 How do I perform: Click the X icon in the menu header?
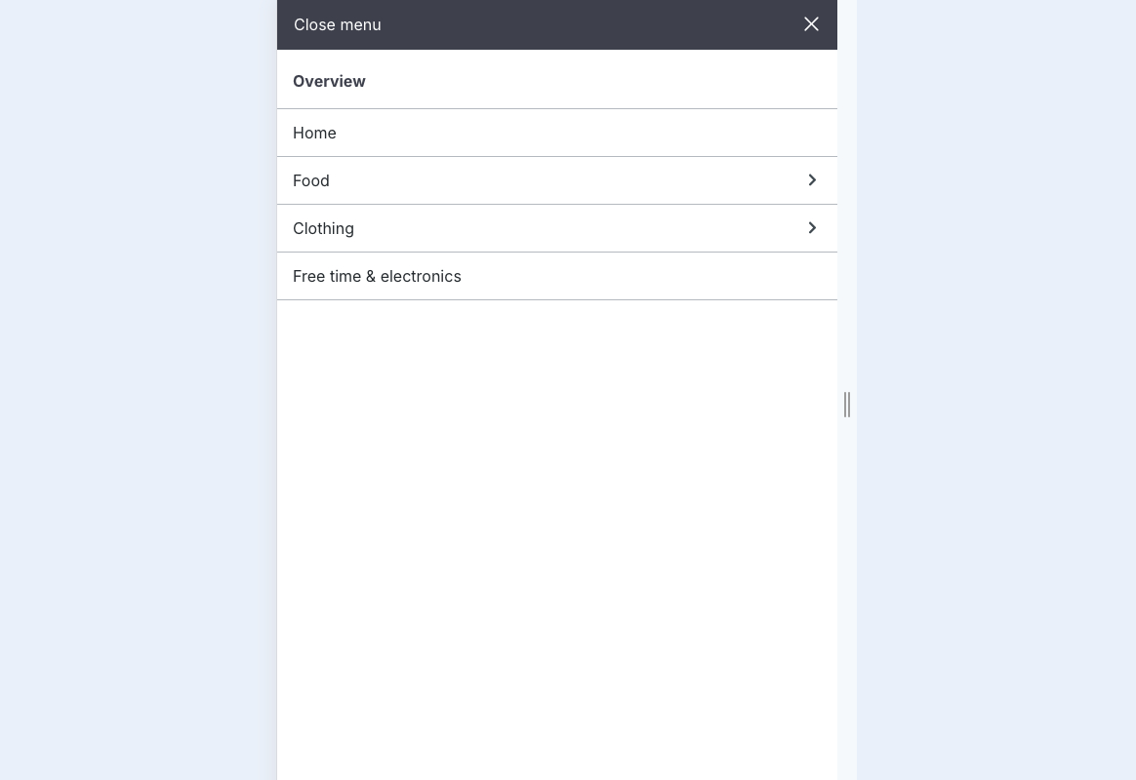click(x=811, y=24)
